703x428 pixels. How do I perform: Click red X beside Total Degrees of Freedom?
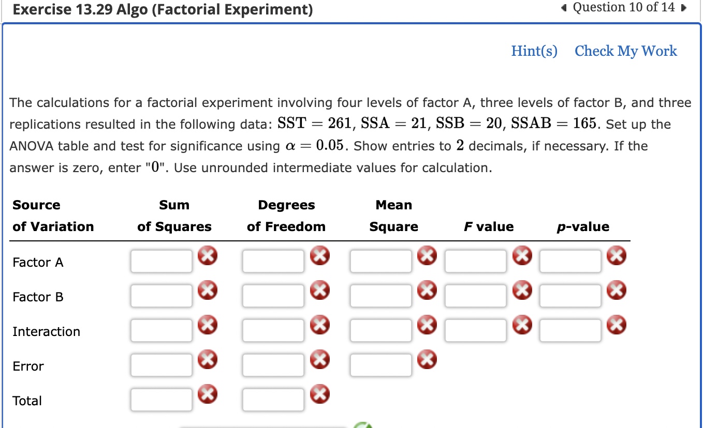(x=320, y=394)
